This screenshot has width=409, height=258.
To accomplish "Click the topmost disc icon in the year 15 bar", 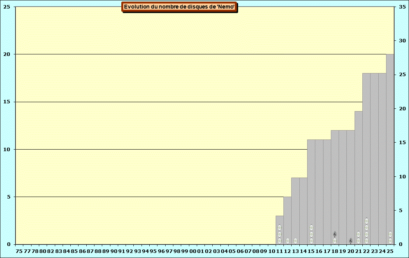I will point(311,228).
